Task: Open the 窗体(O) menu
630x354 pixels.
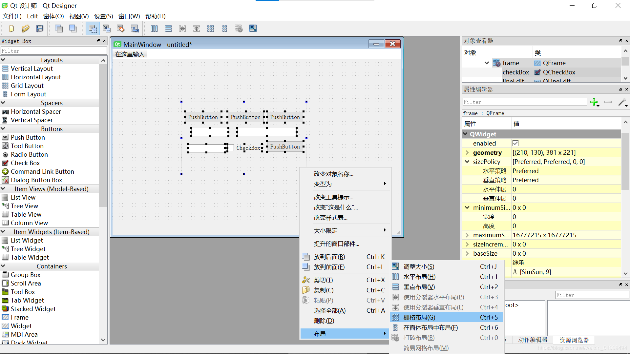Action: pyautogui.click(x=53, y=16)
